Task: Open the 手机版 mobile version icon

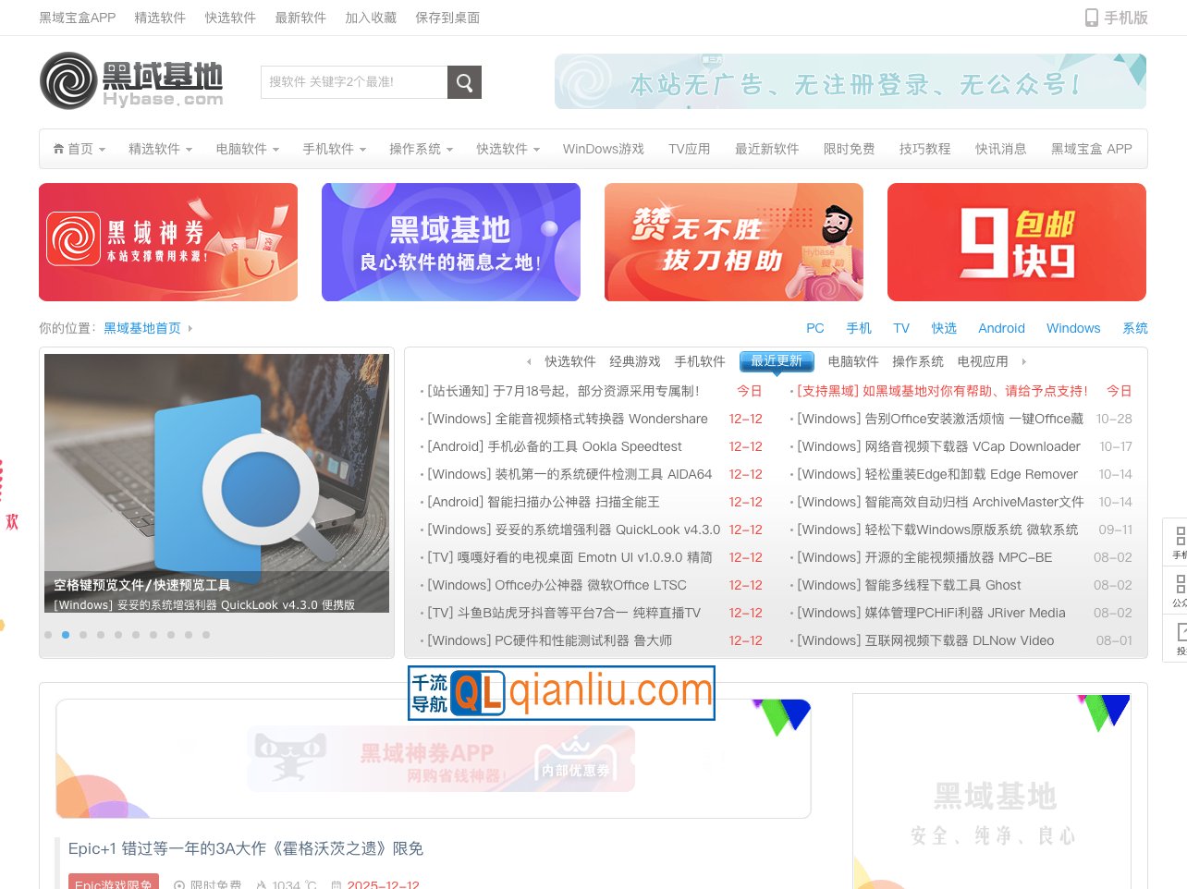Action: click(x=1092, y=18)
